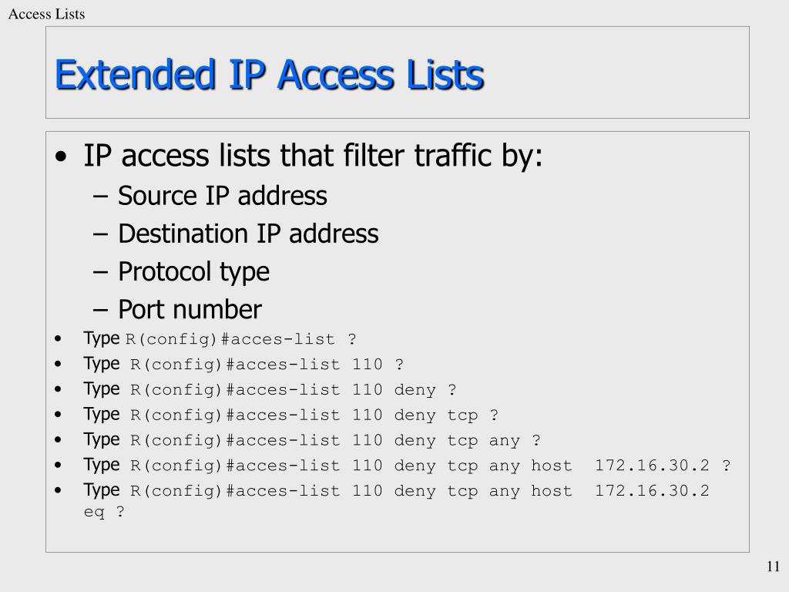Click the 'Extended IP Access Lists' title
The image size is (789, 592).
[x=269, y=75]
